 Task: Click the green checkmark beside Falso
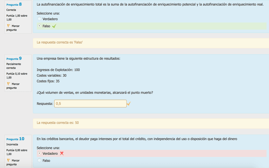54,26
